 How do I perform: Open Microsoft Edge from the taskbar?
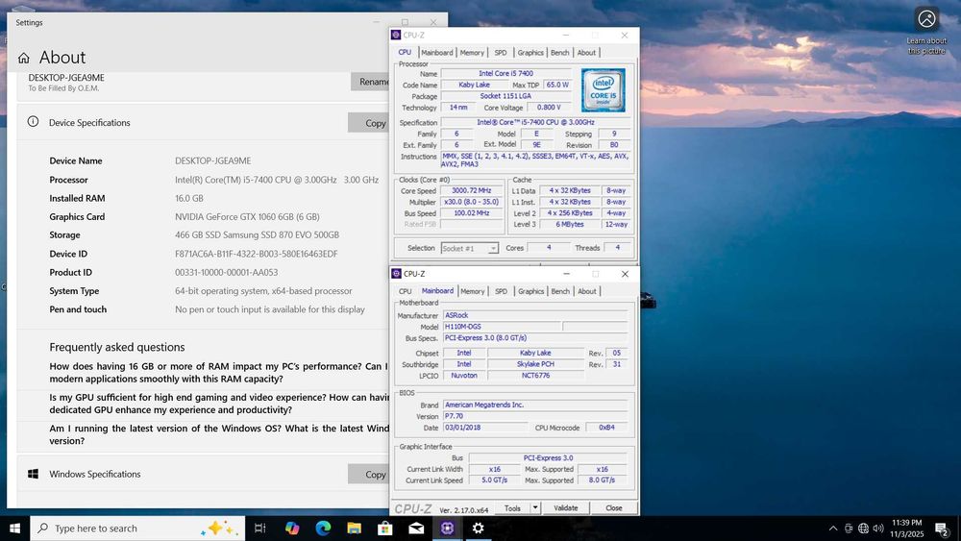click(x=323, y=529)
